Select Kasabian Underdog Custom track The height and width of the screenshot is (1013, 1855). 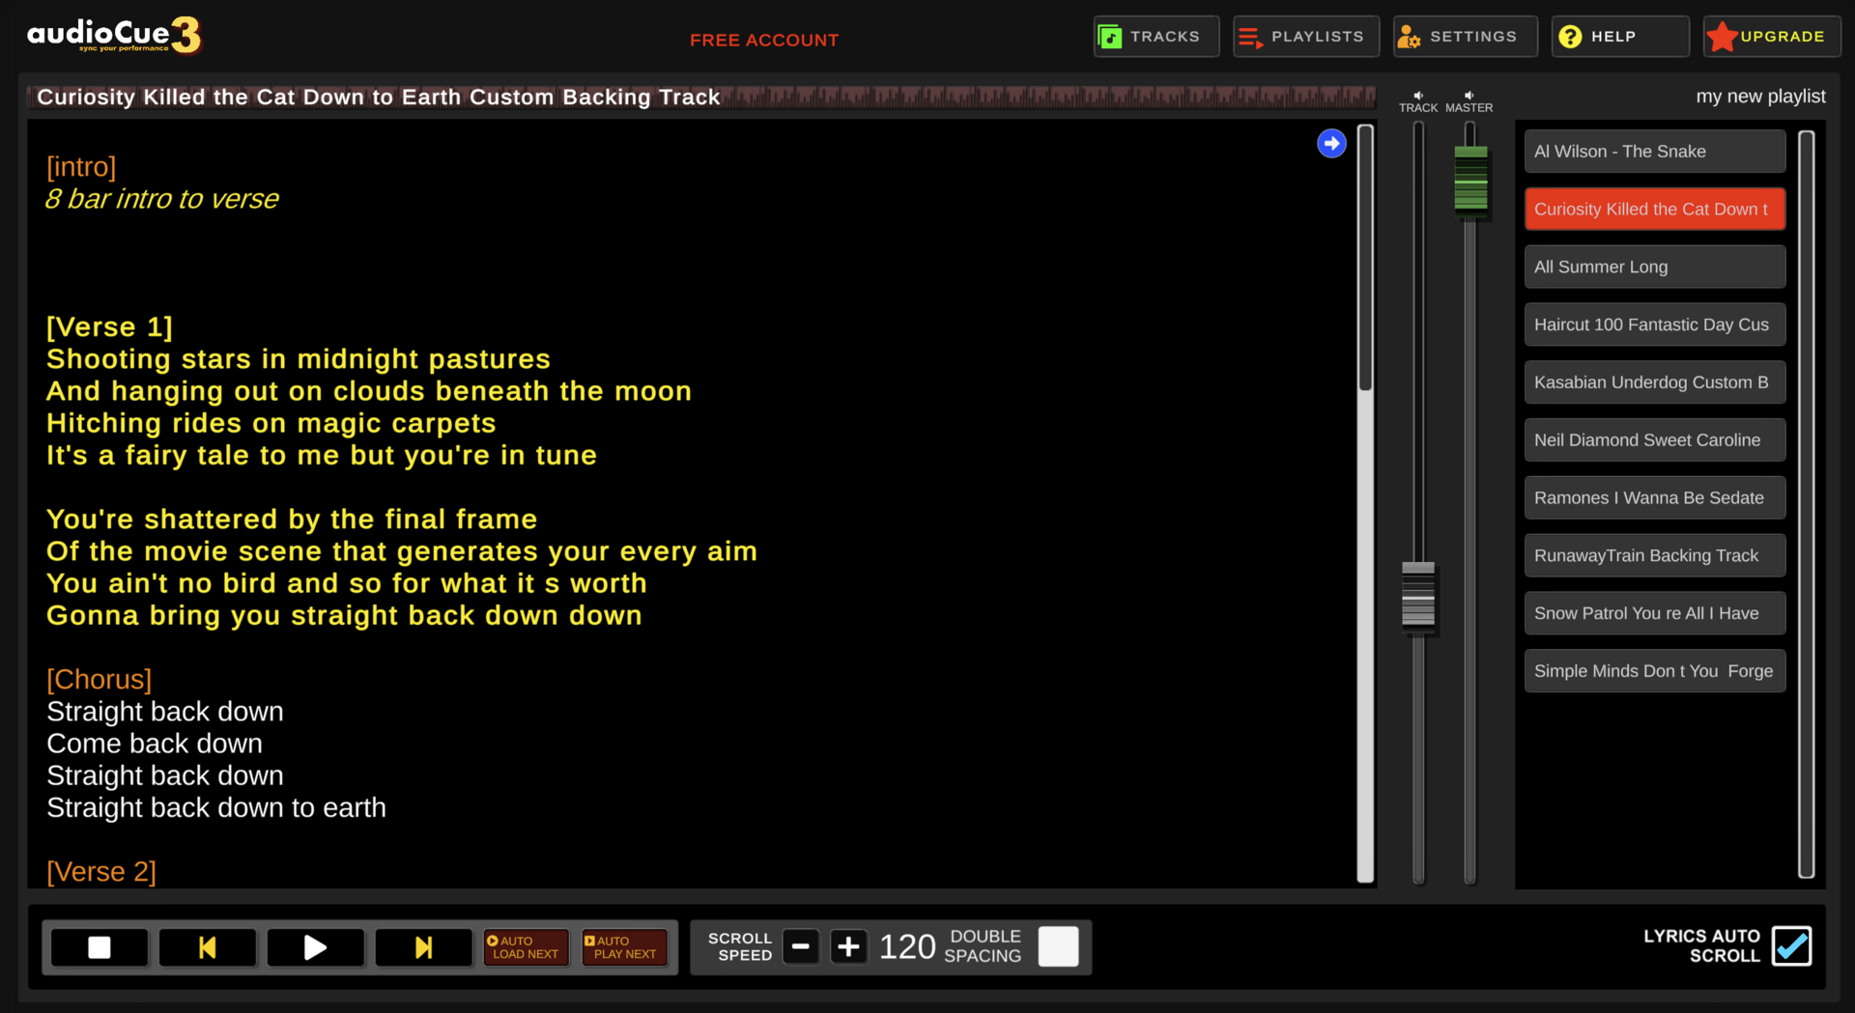[x=1655, y=382]
